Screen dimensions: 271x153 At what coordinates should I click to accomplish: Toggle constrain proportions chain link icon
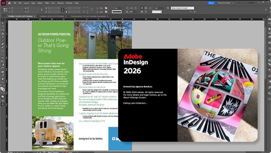pos(41,10)
